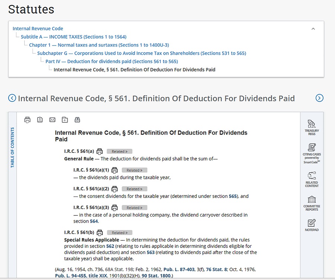The width and height of the screenshot is (335, 280).
Task: Open the Treasury Regs side panel
Action: coord(312,127)
